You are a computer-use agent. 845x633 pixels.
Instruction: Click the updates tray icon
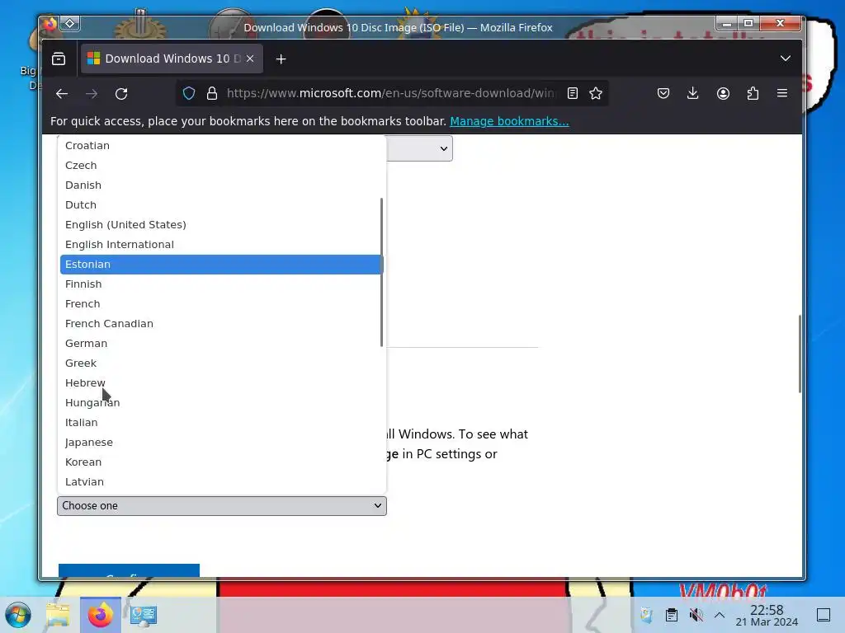[x=646, y=615]
